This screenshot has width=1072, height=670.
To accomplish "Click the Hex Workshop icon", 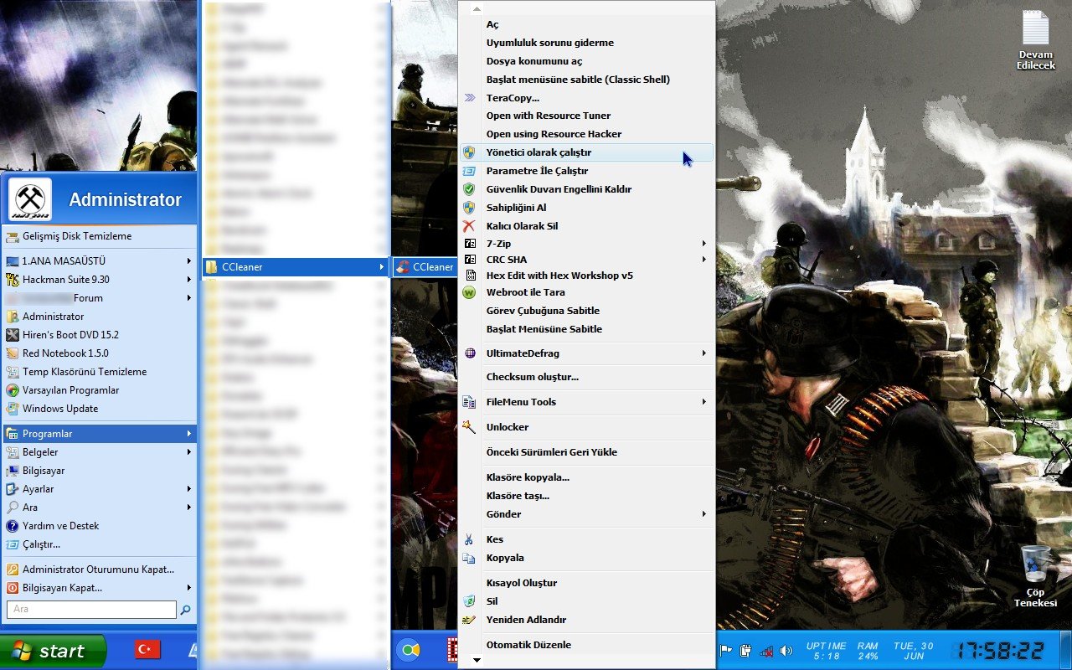I will coord(470,276).
